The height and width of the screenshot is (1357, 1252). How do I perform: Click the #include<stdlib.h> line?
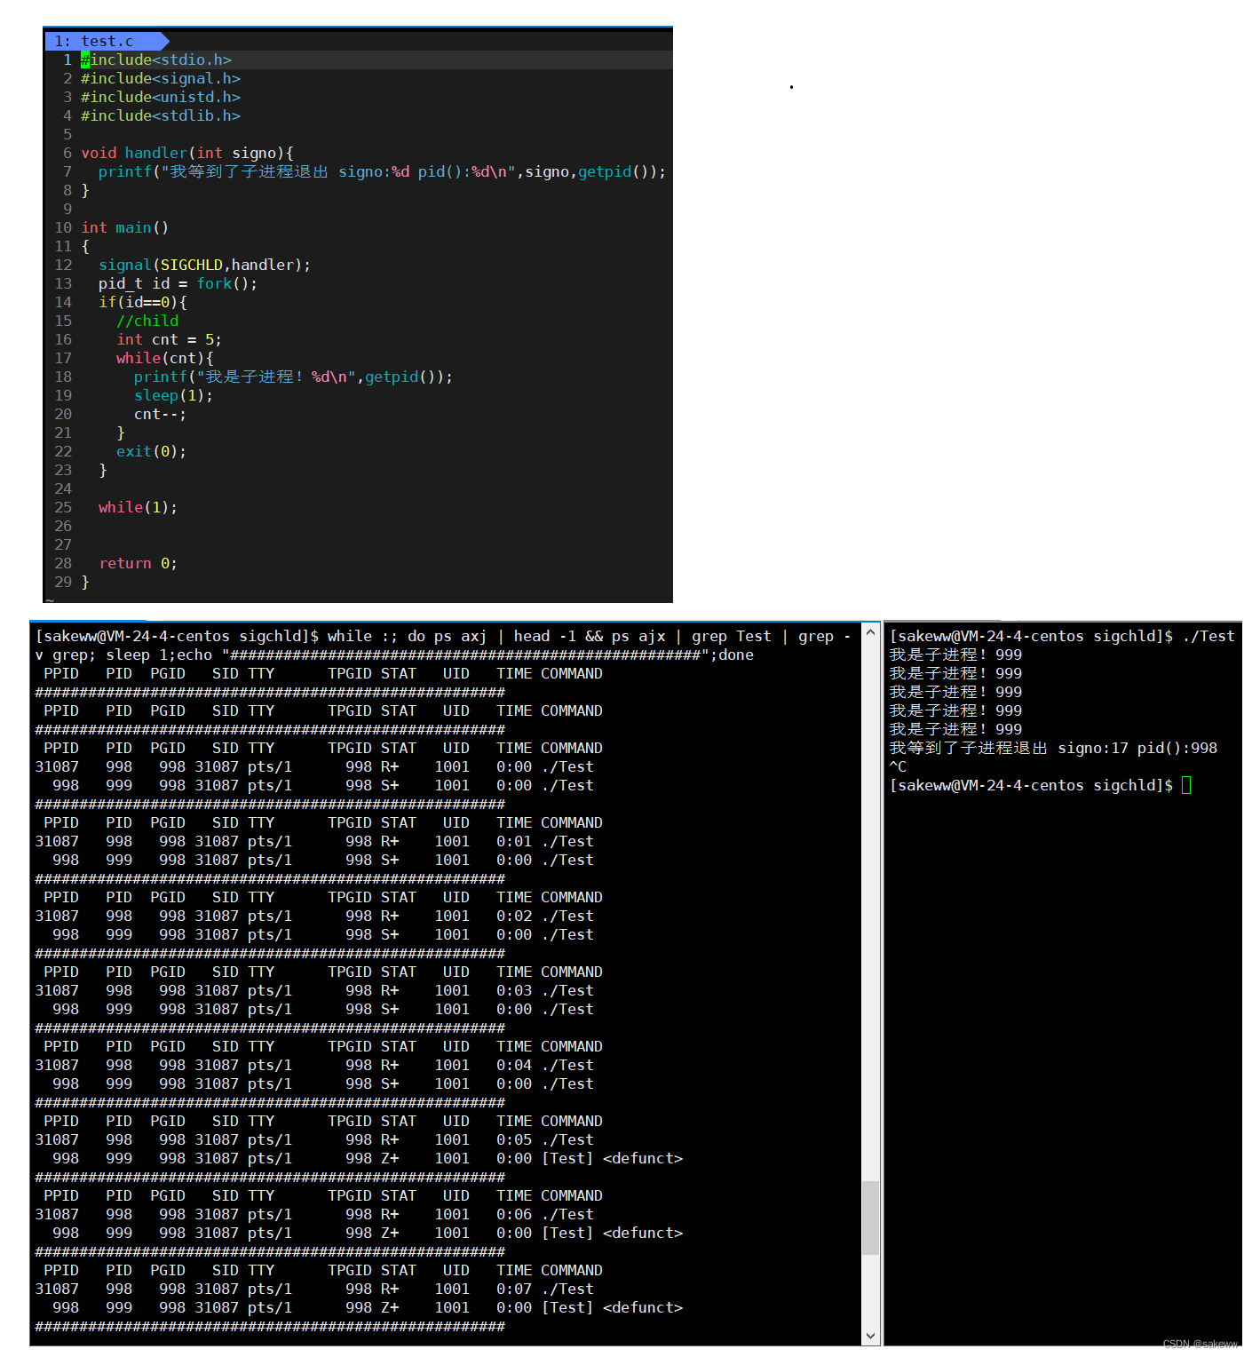click(161, 115)
